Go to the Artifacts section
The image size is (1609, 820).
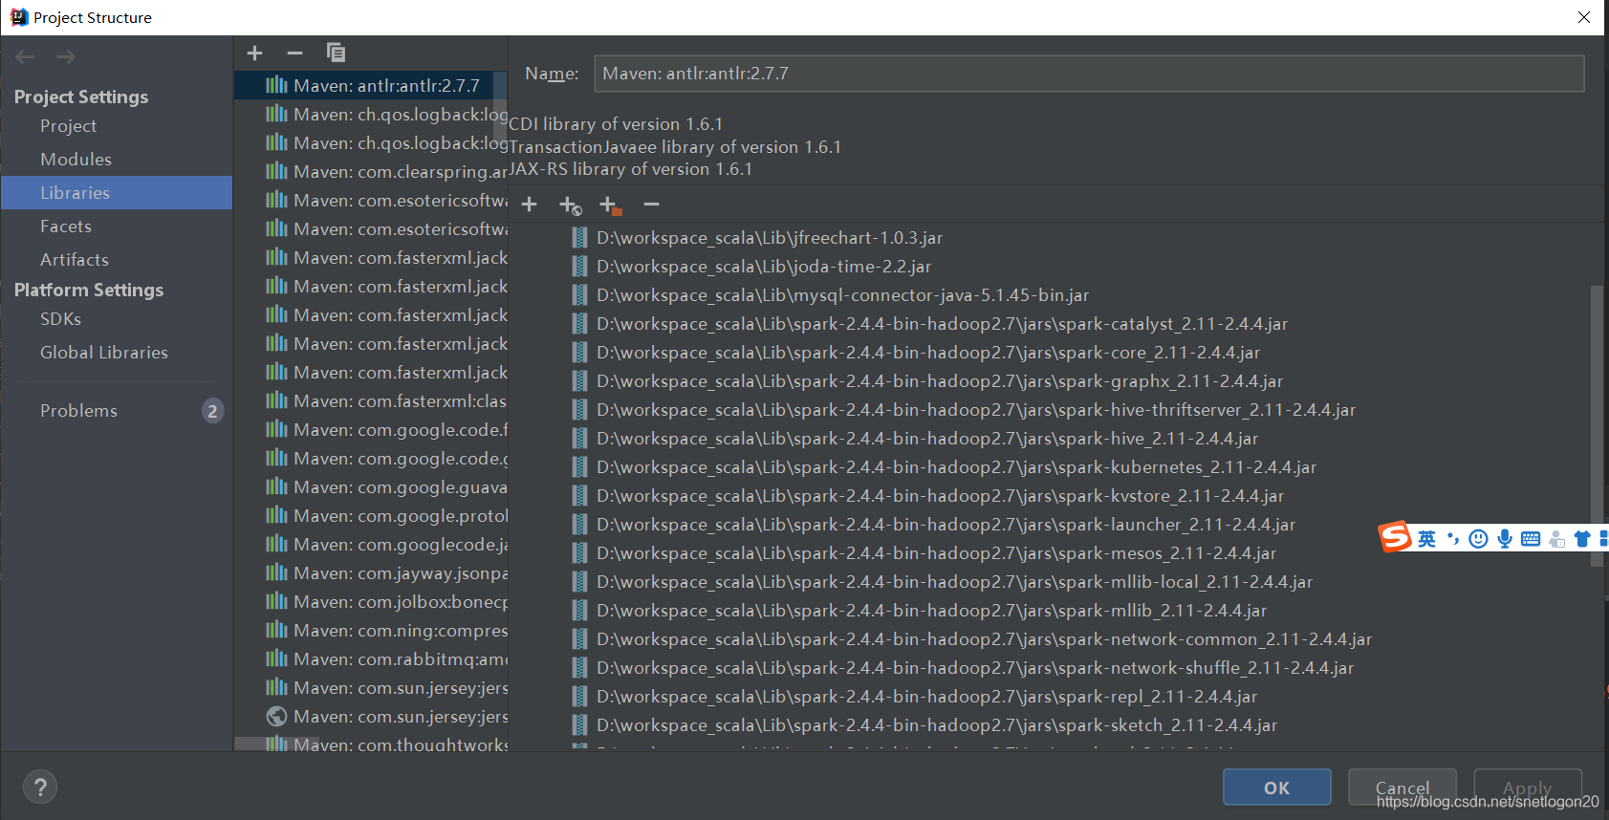[x=116, y=260]
